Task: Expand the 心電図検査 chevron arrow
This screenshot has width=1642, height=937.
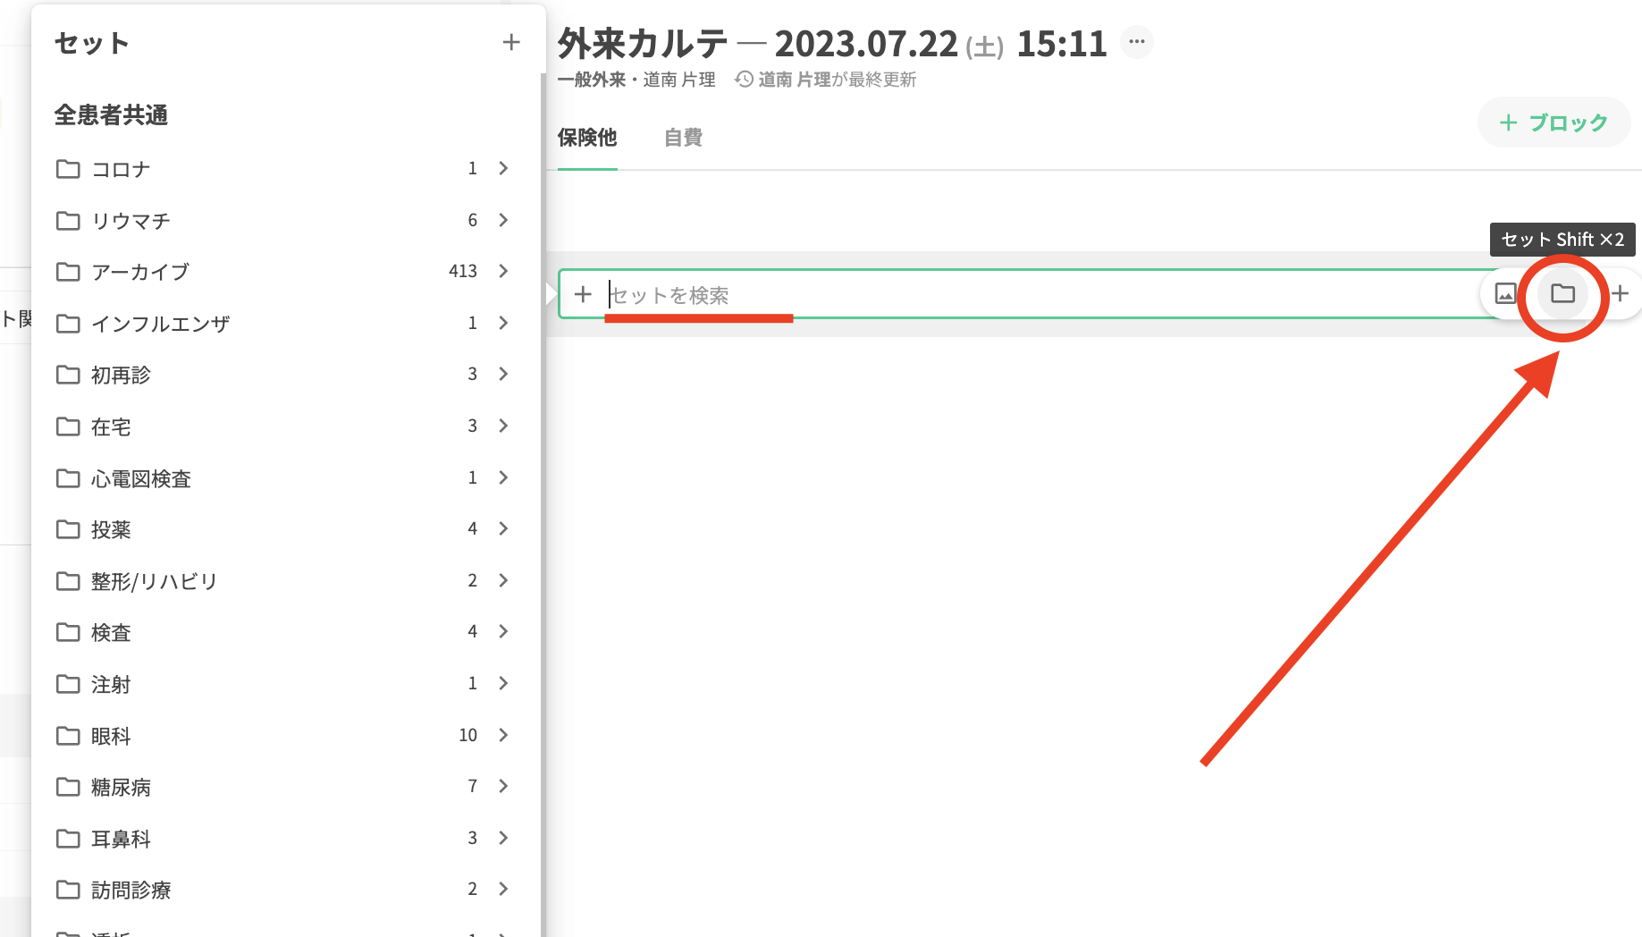Action: [503, 477]
